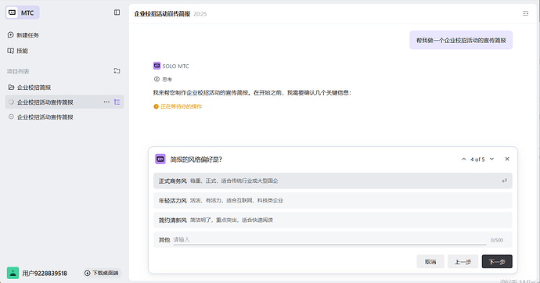The image size is (540, 283).
Task: Click the 其他 custom input field
Action: 329,240
